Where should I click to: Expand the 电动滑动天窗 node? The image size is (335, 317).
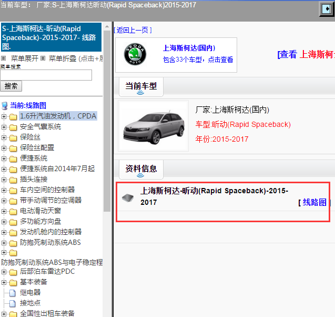[4, 211]
